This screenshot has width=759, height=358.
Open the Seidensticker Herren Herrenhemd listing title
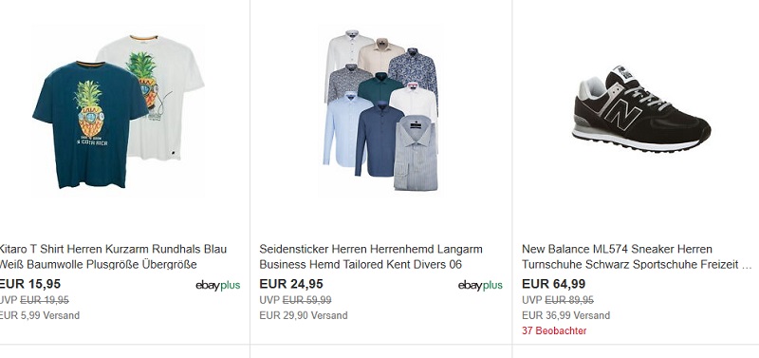tap(371, 256)
